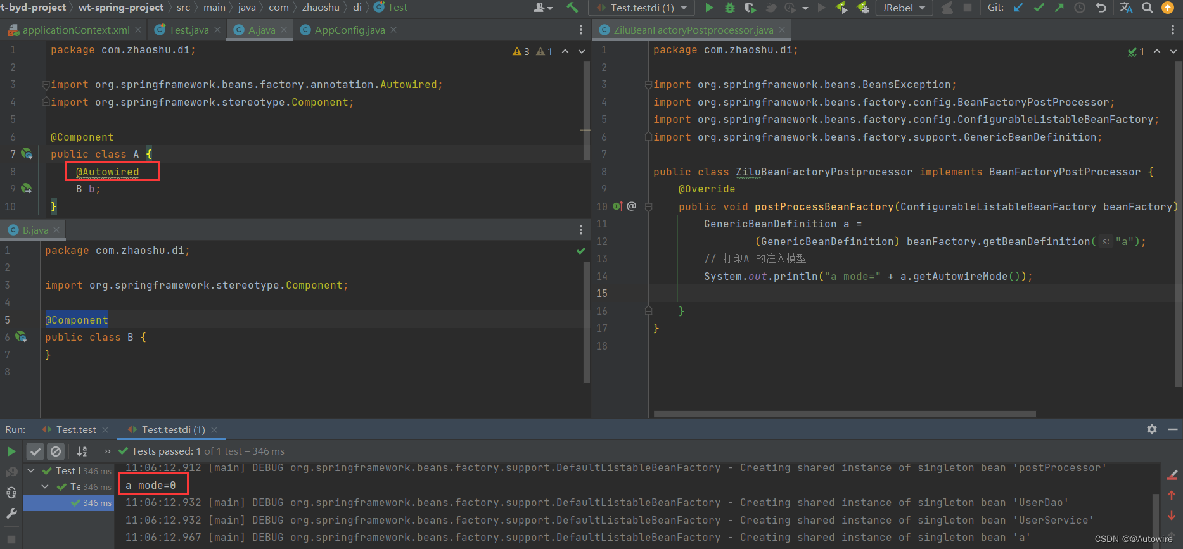The height and width of the screenshot is (549, 1183).
Task: Run with JRebel rocket icon
Action: coord(841,8)
